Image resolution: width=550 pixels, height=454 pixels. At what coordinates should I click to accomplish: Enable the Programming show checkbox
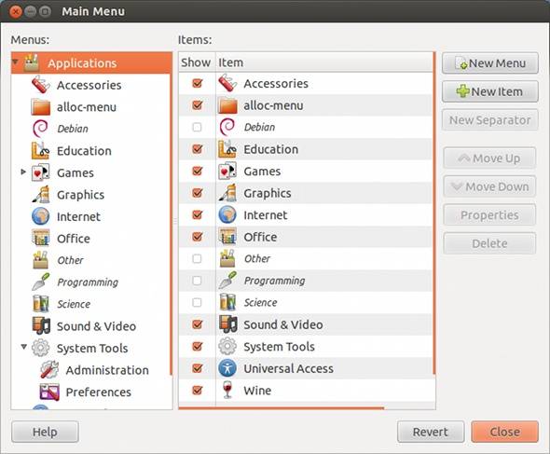197,281
